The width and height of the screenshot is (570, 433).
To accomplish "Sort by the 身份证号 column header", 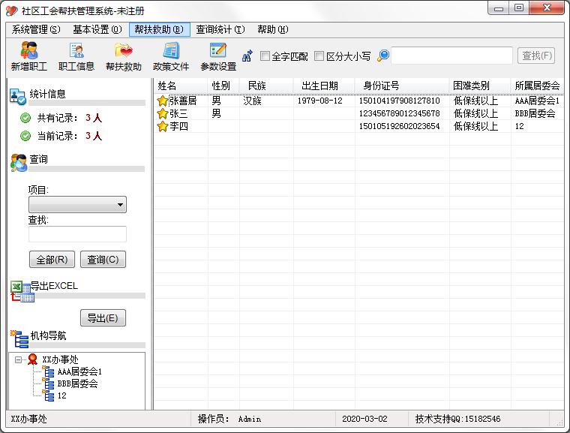I will coord(402,86).
